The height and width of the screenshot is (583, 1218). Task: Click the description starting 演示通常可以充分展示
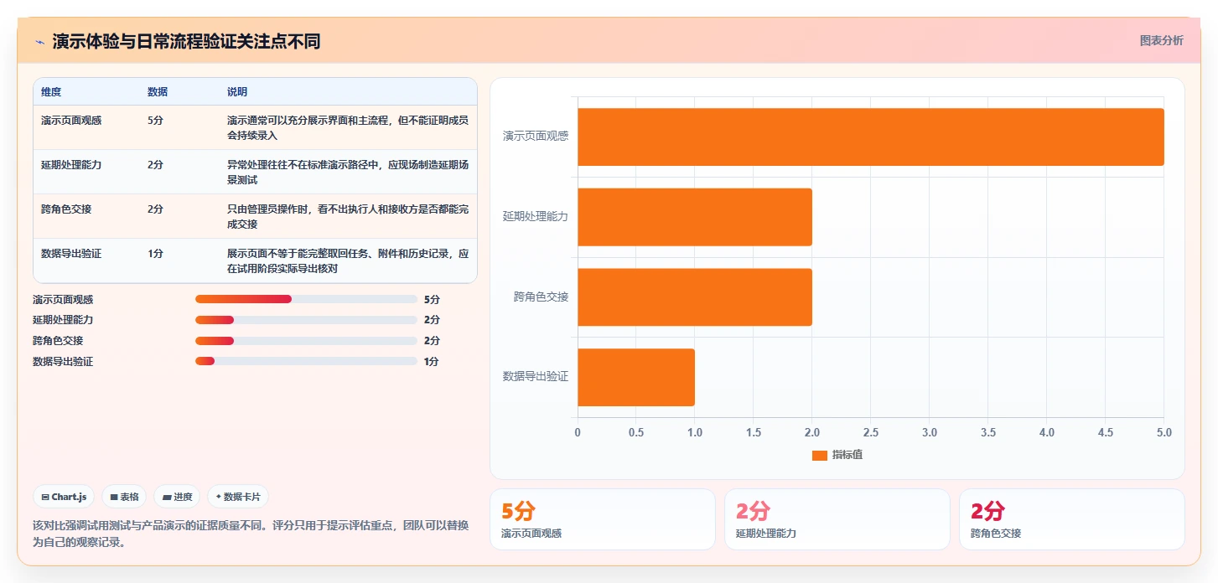tap(348, 128)
